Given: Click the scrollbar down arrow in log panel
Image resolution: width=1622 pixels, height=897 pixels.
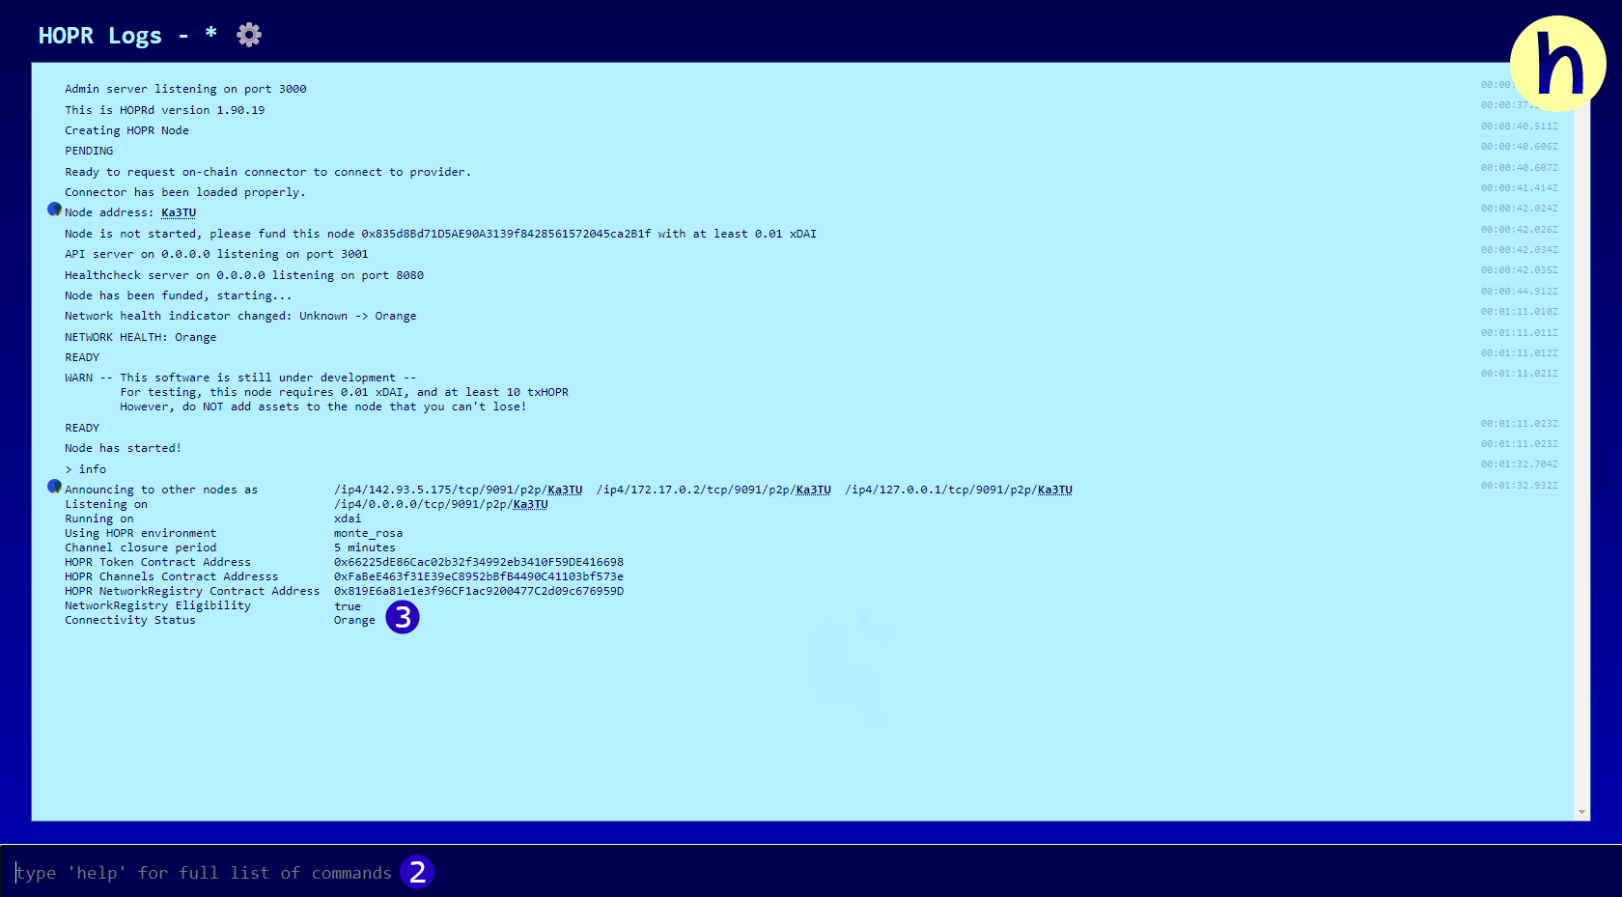Looking at the screenshot, I should [1581, 813].
